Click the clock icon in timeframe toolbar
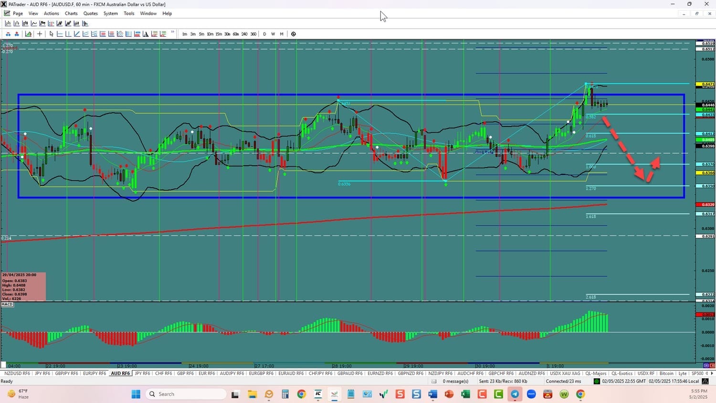This screenshot has height=403, width=716. pyautogui.click(x=294, y=34)
